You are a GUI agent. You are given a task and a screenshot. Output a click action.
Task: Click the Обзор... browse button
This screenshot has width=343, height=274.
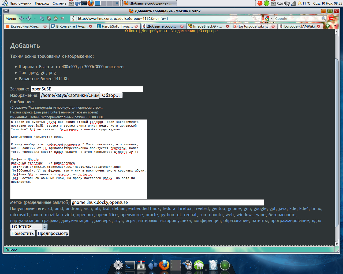[111, 95]
